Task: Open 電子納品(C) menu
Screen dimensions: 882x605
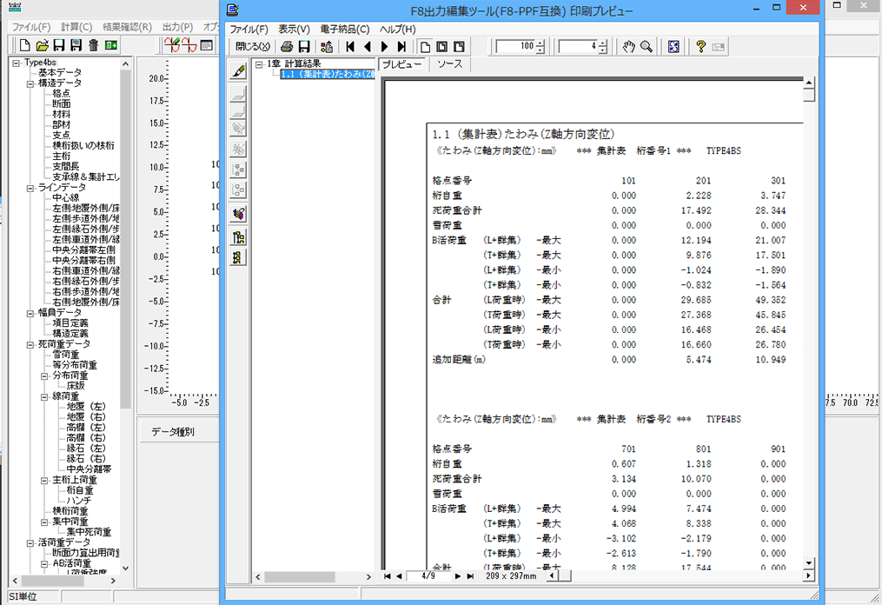Action: click(x=345, y=30)
